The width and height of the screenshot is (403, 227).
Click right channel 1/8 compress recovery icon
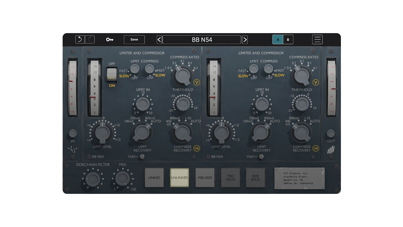click(x=316, y=148)
